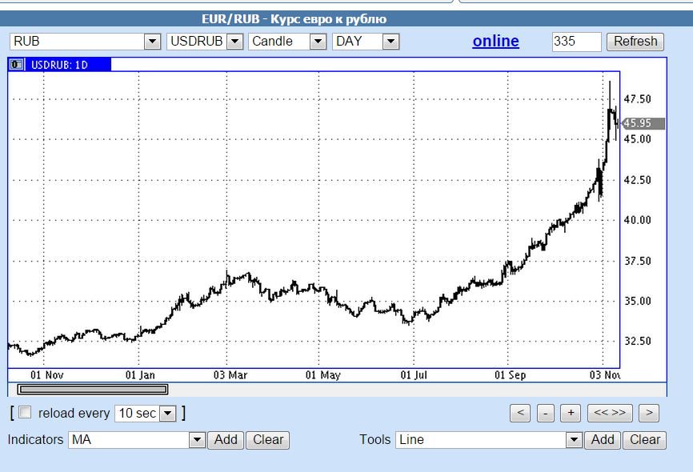The height and width of the screenshot is (472, 693).
Task: Click the Refresh button
Action: tap(635, 42)
